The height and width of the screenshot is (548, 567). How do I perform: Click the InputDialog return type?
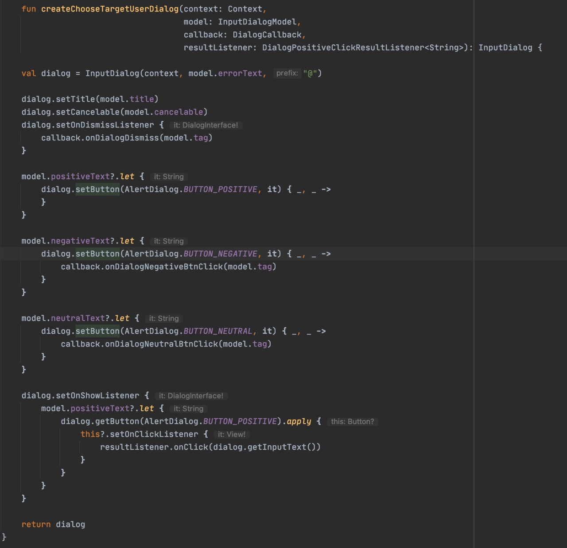pos(505,47)
